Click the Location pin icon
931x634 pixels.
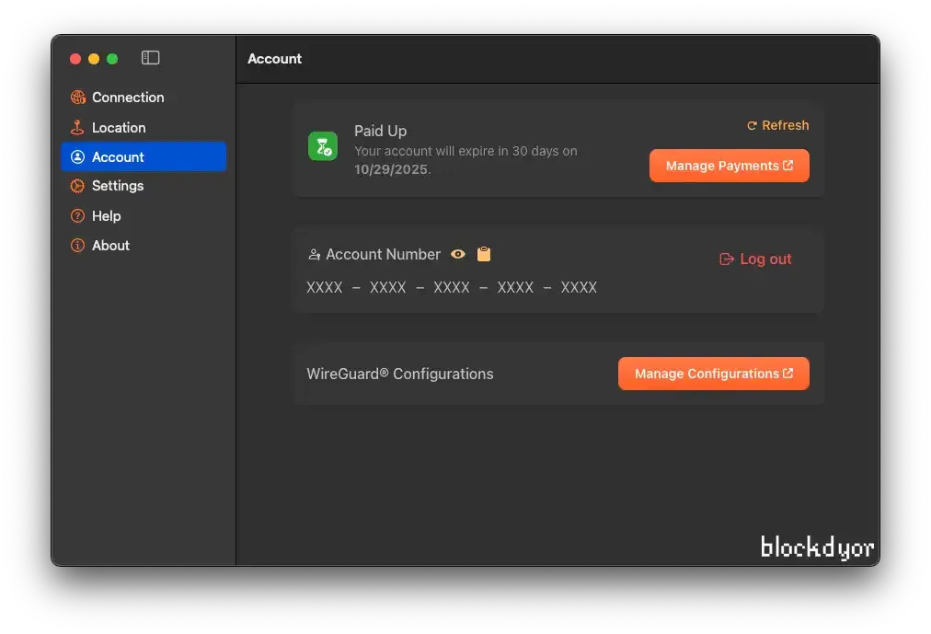click(77, 128)
